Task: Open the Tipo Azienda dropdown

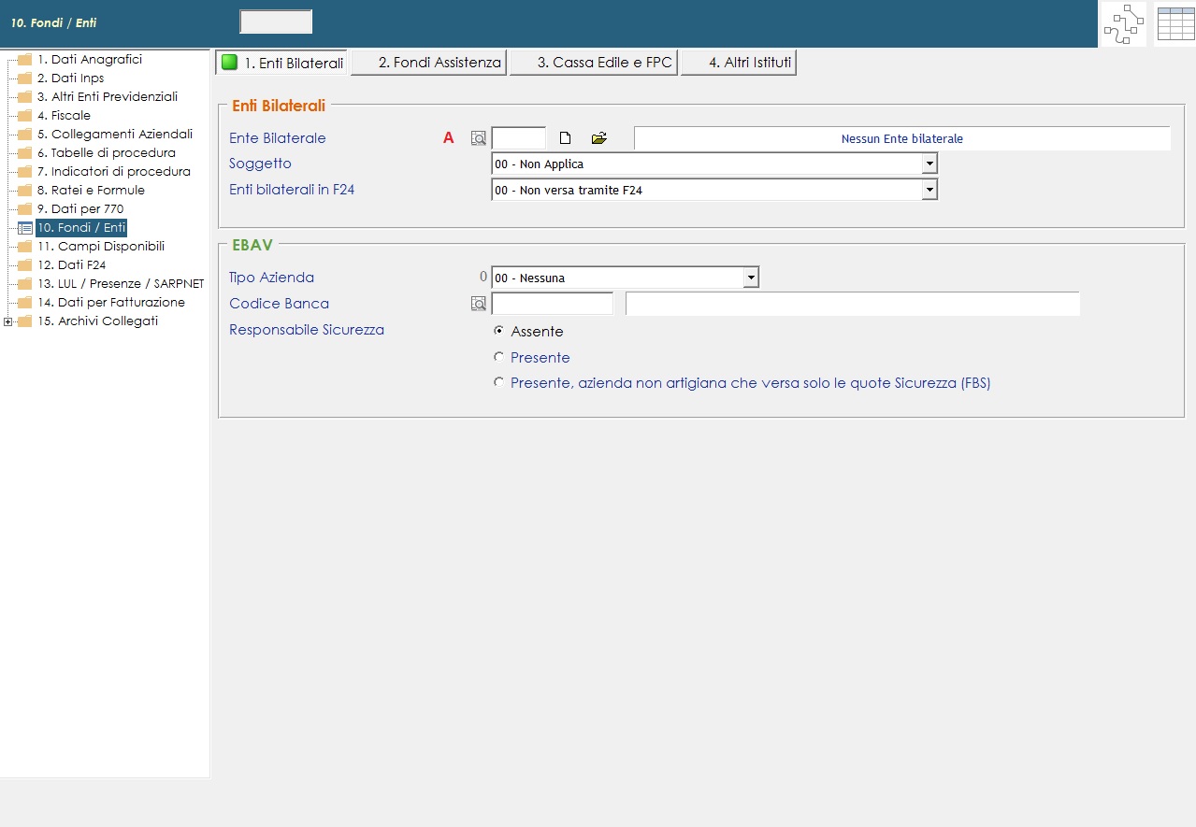Action: (x=750, y=278)
